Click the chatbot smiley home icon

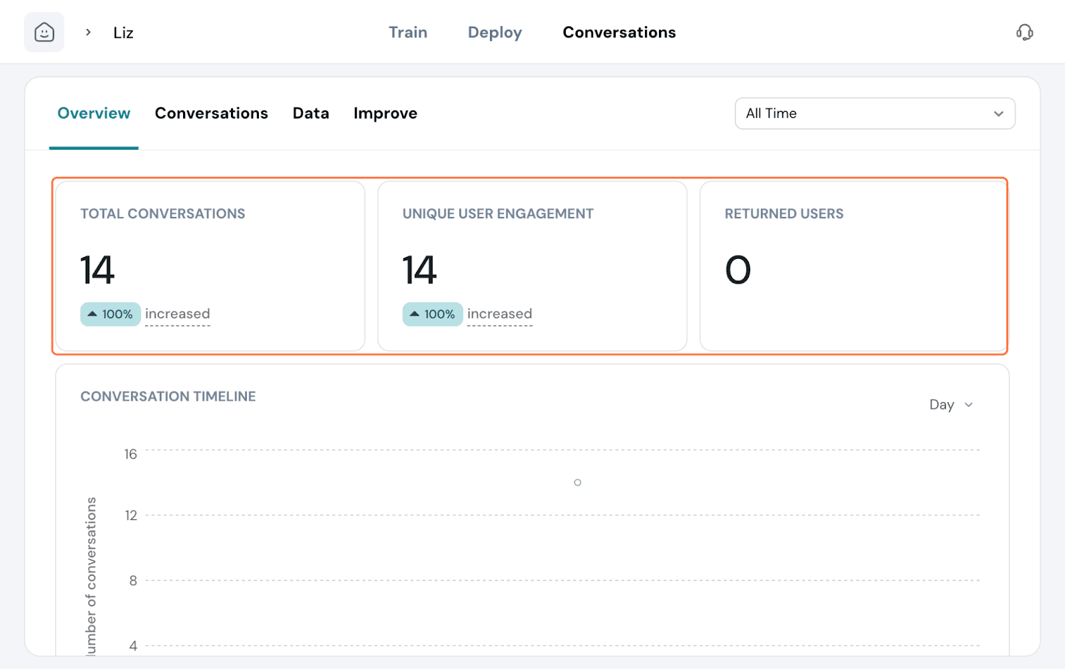pos(44,32)
